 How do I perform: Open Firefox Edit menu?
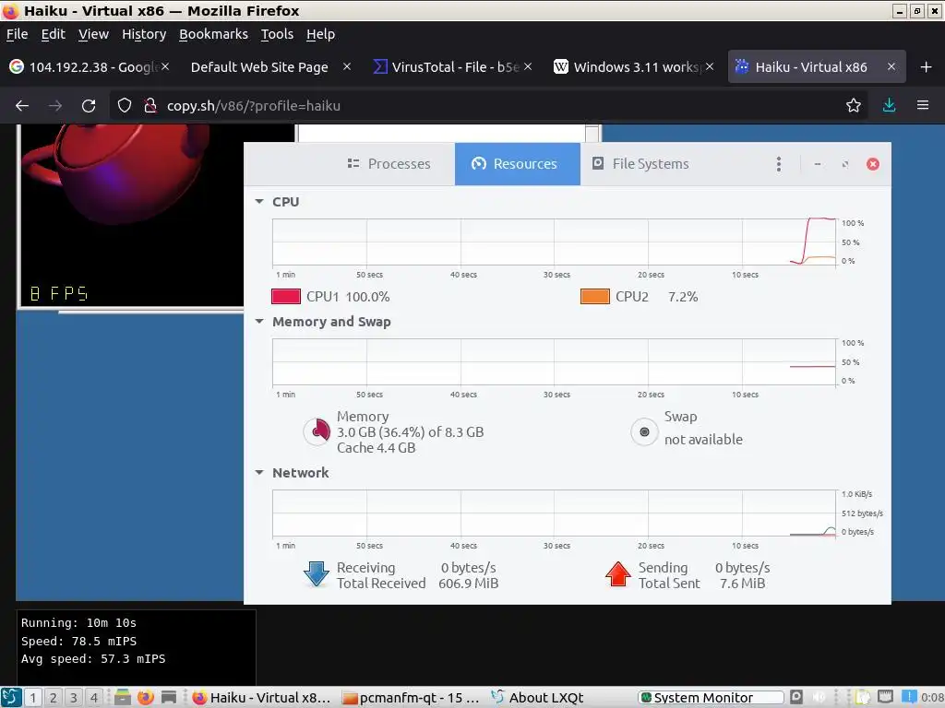click(53, 34)
